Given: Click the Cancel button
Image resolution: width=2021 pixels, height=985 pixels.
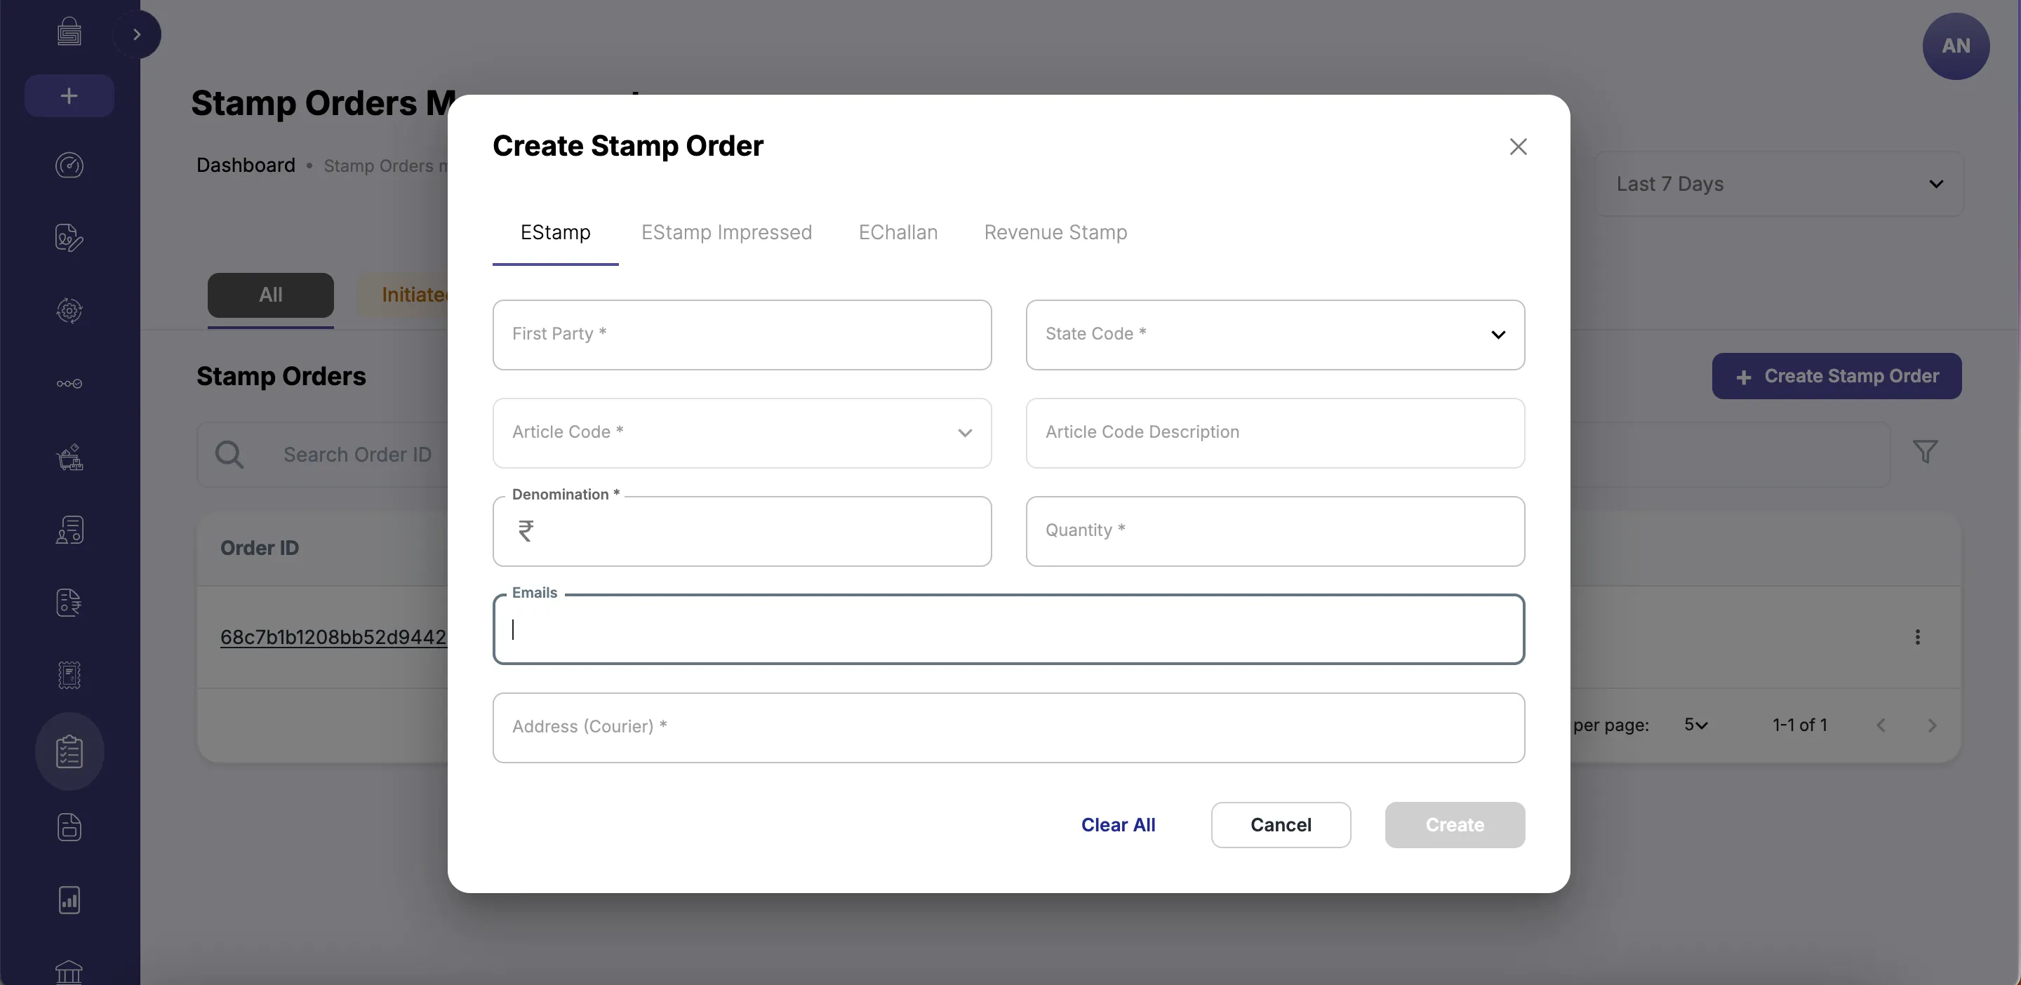Looking at the screenshot, I should pos(1281,825).
